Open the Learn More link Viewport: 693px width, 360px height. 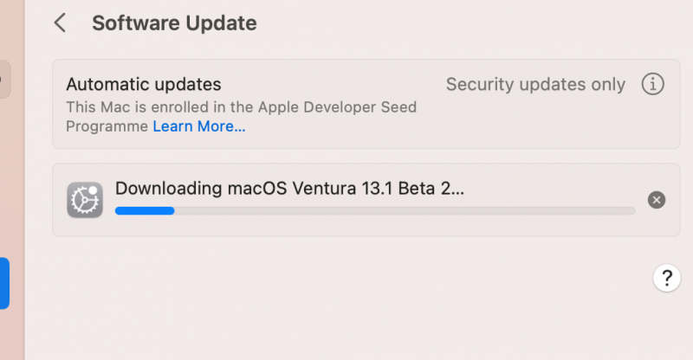point(199,126)
